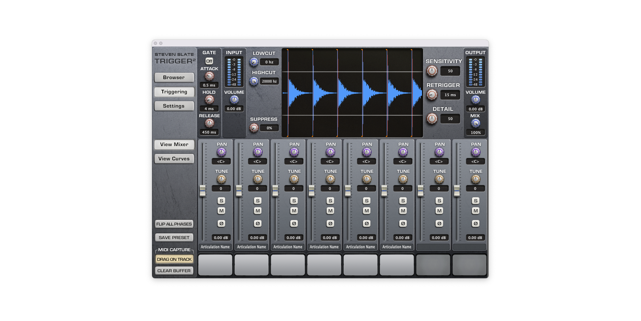
Task: Mute the second mixer channel
Action: (258, 211)
